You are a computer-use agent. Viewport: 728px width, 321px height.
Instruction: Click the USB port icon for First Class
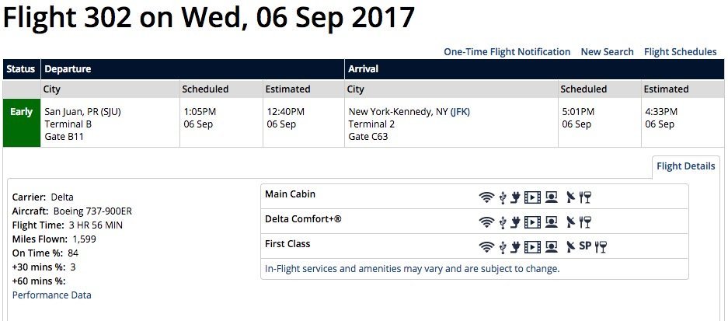coord(503,247)
